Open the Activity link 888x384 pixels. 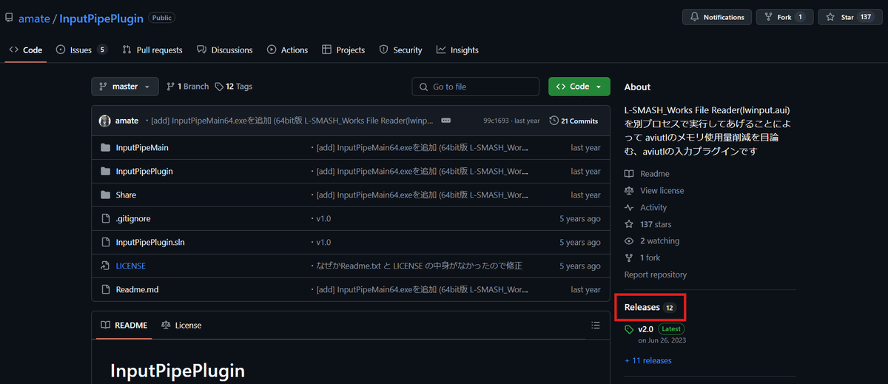(x=653, y=208)
